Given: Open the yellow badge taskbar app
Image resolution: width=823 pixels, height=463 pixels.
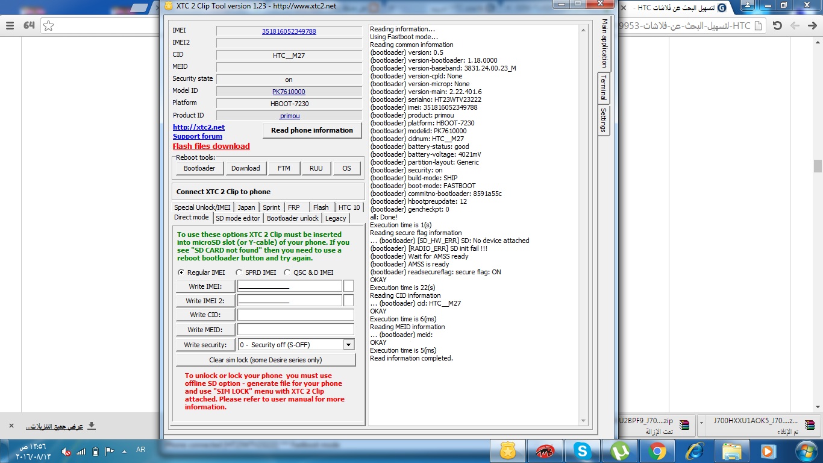Looking at the screenshot, I should pos(508,451).
